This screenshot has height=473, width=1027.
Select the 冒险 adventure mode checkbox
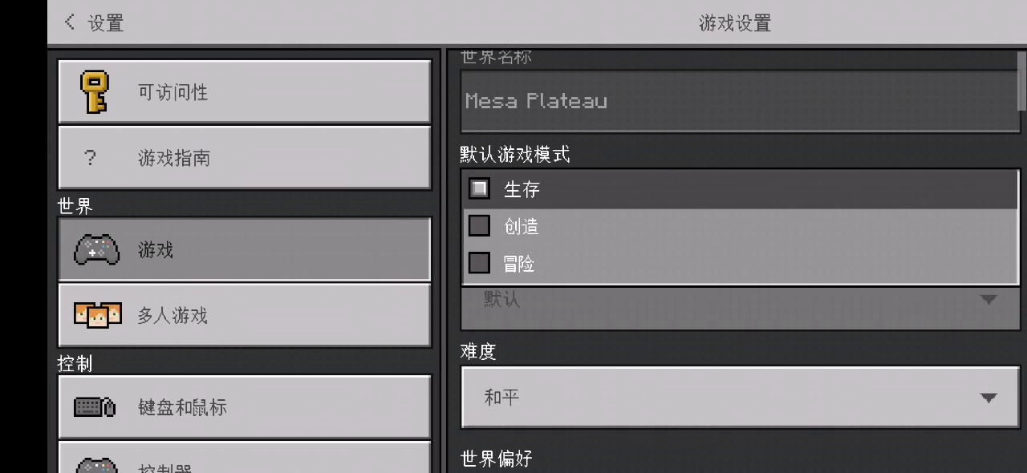click(x=479, y=263)
